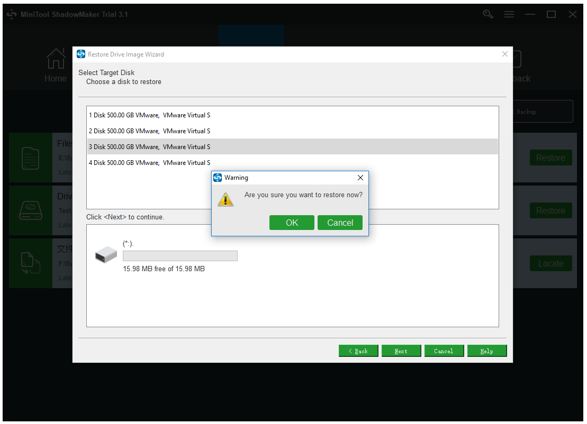Click the Backup button in main window
The width and height of the screenshot is (587, 424).
(x=543, y=112)
